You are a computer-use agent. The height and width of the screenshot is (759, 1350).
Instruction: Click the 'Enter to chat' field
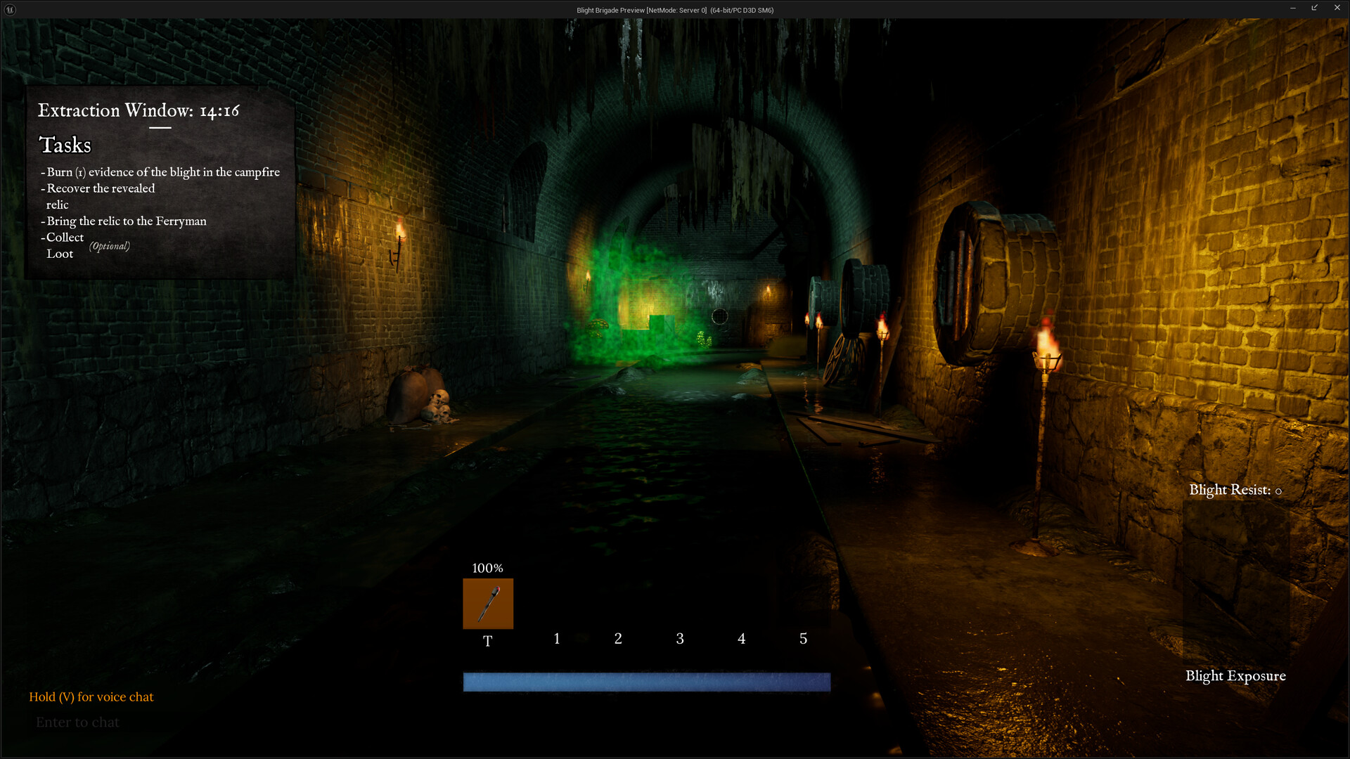pyautogui.click(x=77, y=722)
